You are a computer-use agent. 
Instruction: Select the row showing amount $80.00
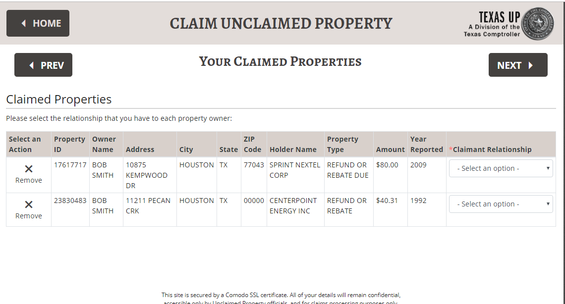(390, 165)
